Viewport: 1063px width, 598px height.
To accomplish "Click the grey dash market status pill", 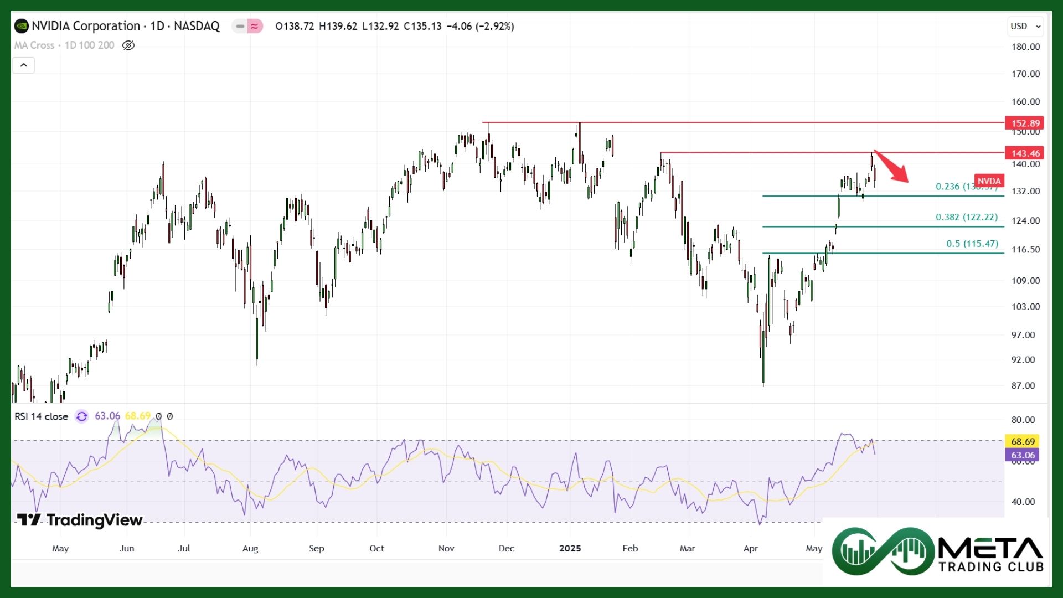I will (240, 26).
